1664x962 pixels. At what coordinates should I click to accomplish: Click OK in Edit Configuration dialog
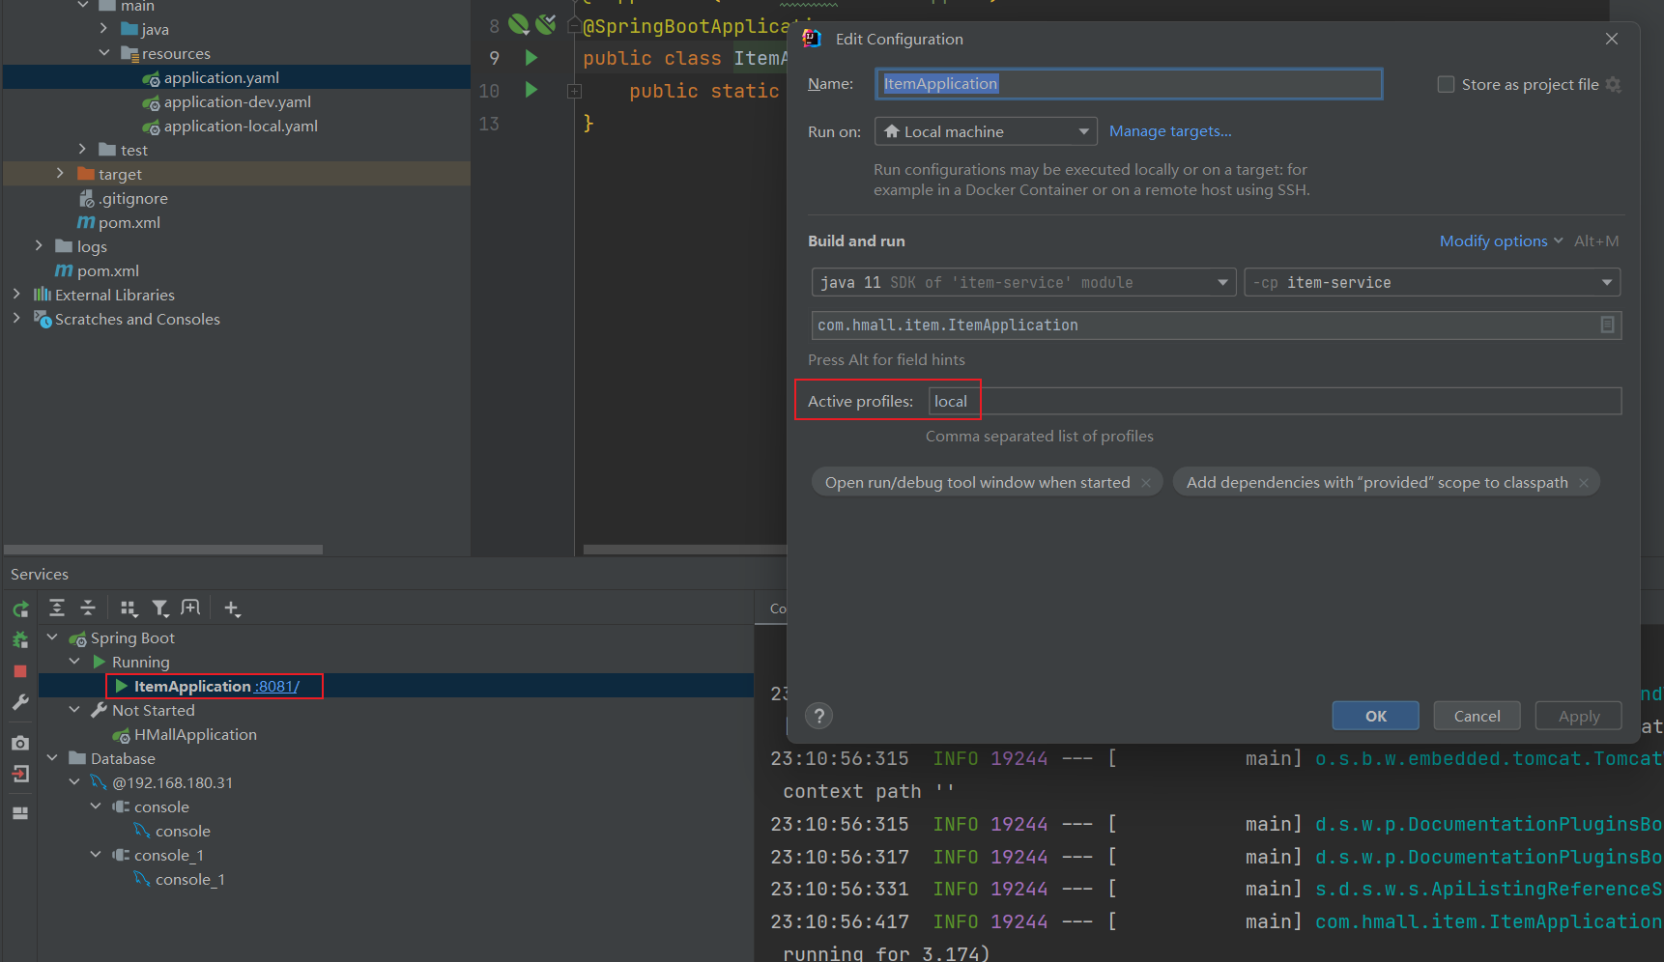[1375, 716]
